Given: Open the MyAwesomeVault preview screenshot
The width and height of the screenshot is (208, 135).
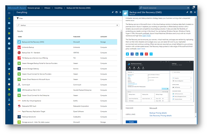Looking at the screenshot, I should [159, 81].
